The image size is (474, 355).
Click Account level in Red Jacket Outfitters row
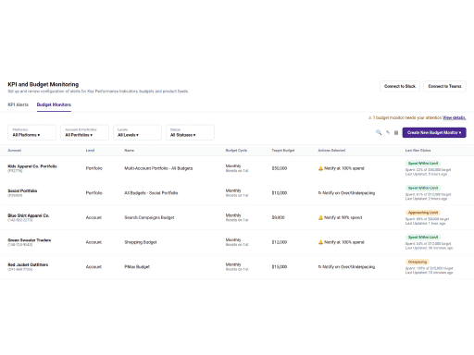94,267
